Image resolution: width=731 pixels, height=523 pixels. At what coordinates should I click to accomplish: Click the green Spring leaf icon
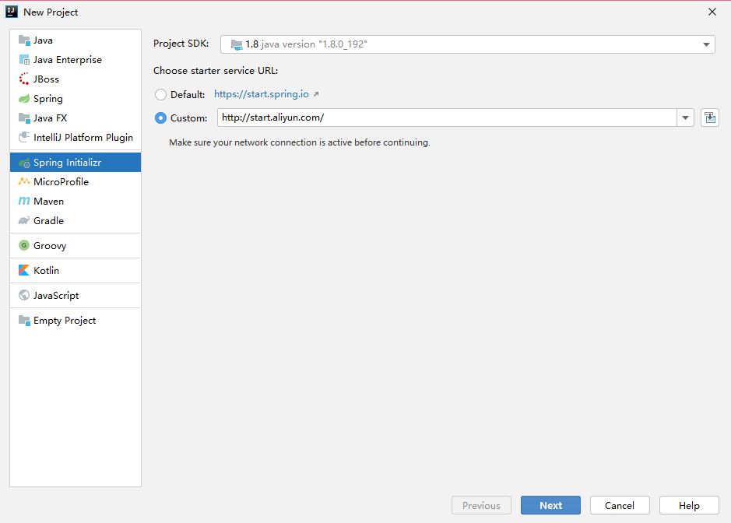pyautogui.click(x=24, y=99)
